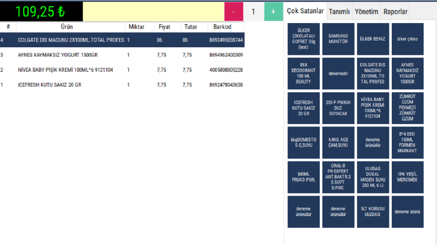Viewport: 437px width, 245px height.
Task: Click the denemedir product tile
Action: [x=338, y=73]
